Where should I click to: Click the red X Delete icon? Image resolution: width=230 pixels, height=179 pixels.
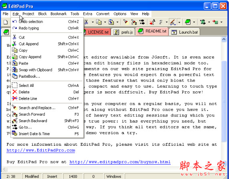(x=15, y=92)
